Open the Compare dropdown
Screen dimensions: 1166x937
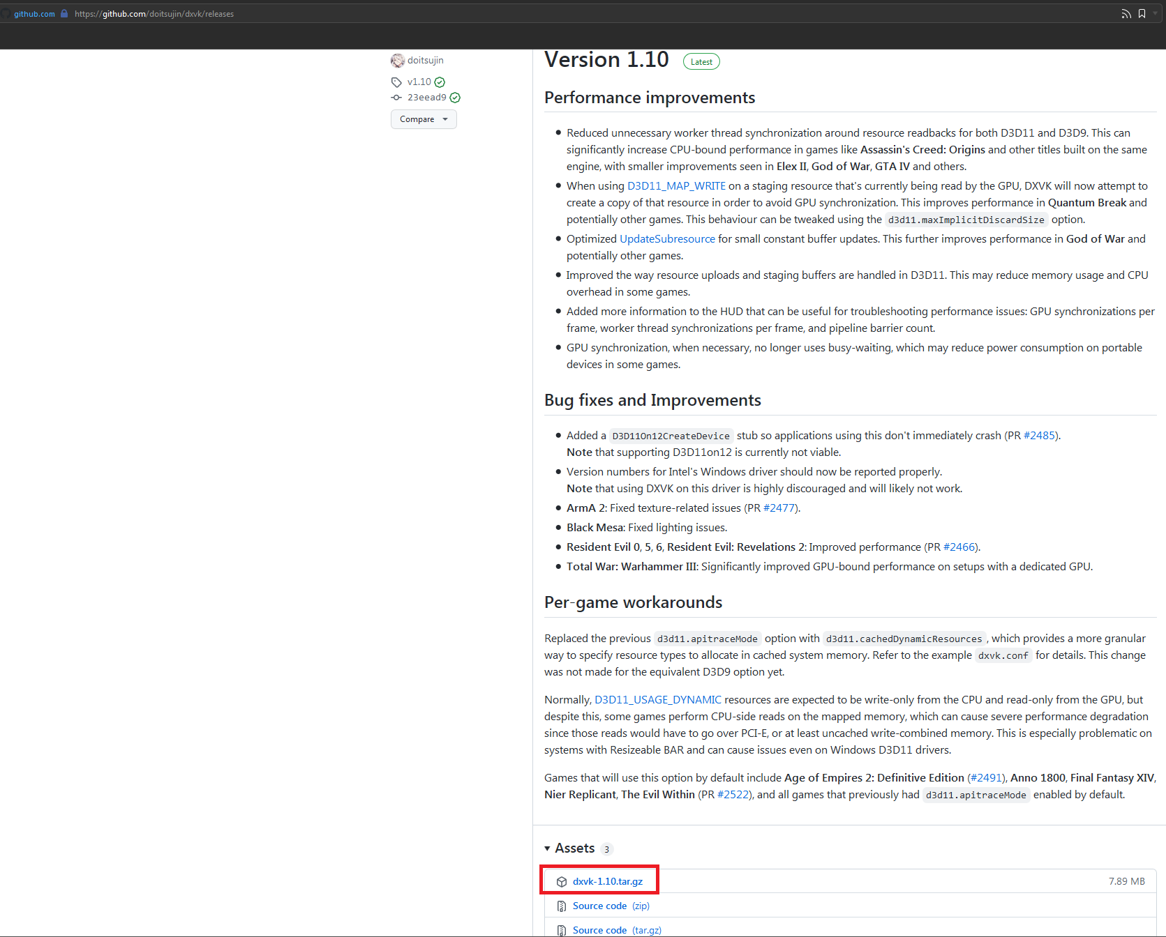[424, 119]
